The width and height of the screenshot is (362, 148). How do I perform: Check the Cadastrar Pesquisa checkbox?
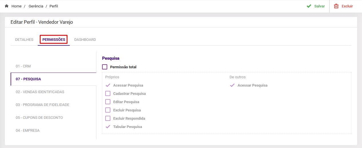(108, 93)
